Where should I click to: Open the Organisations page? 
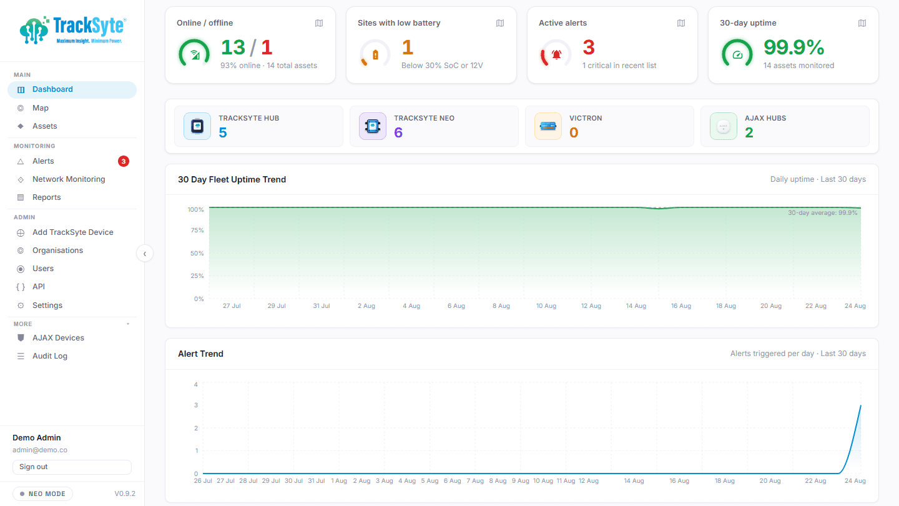click(x=72, y=251)
